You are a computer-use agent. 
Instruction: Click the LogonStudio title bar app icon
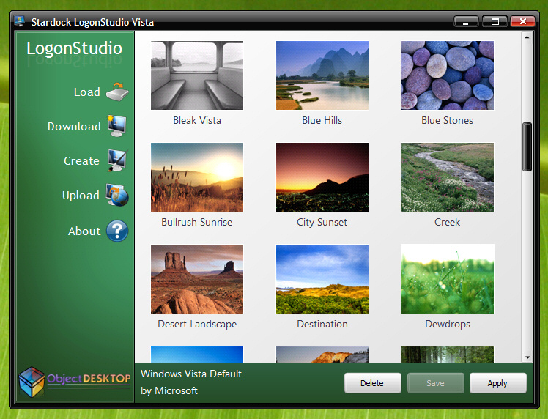tap(20, 21)
